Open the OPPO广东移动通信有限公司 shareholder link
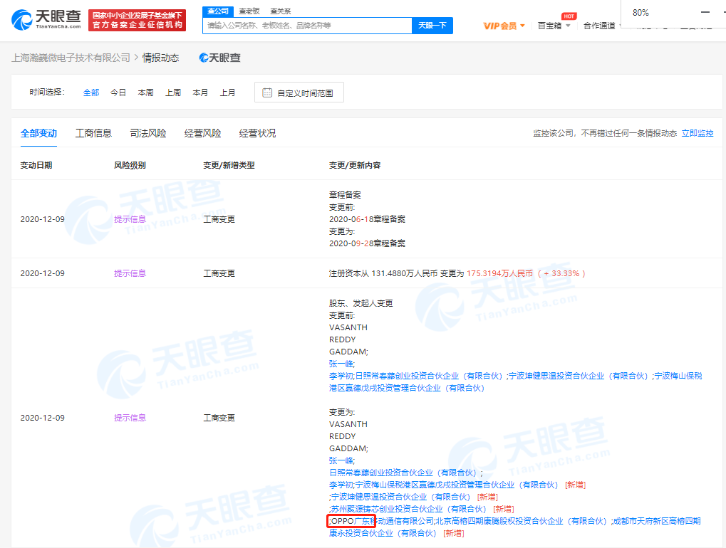Viewport: 726px width, 548px height. pos(382,521)
